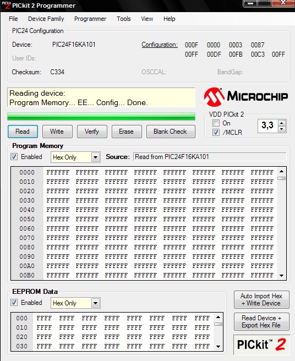Open the Device Family menu
The height and width of the screenshot is (361, 295).
click(46, 19)
